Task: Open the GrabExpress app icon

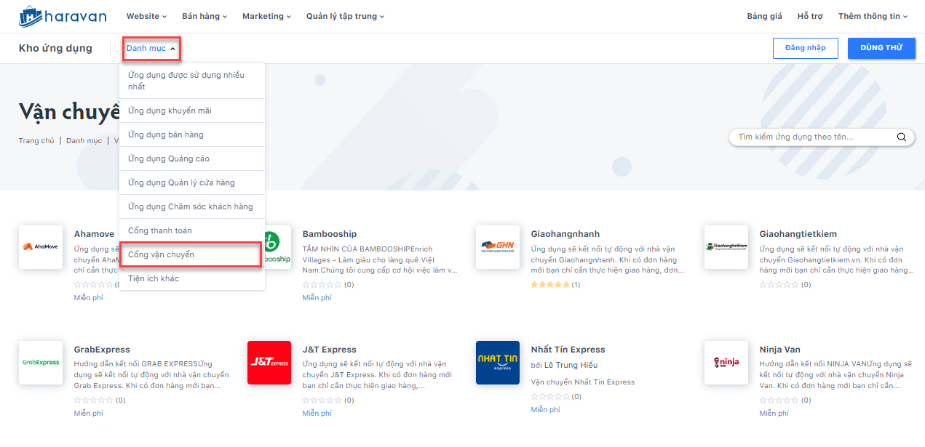Action: (x=41, y=363)
